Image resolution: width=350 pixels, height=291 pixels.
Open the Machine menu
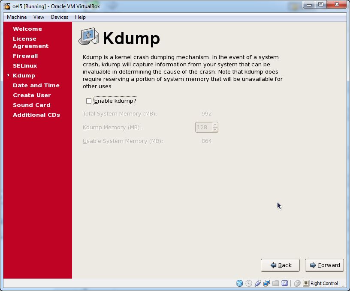click(x=17, y=17)
